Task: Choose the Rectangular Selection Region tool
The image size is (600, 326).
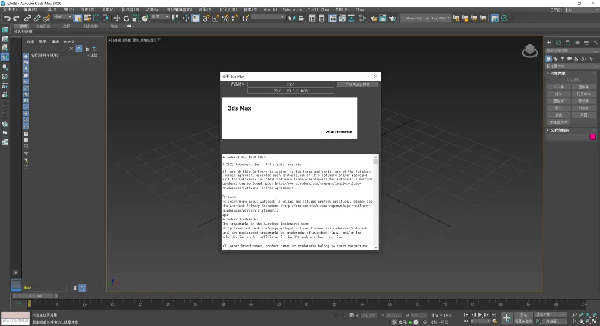Action: pyautogui.click(x=97, y=18)
